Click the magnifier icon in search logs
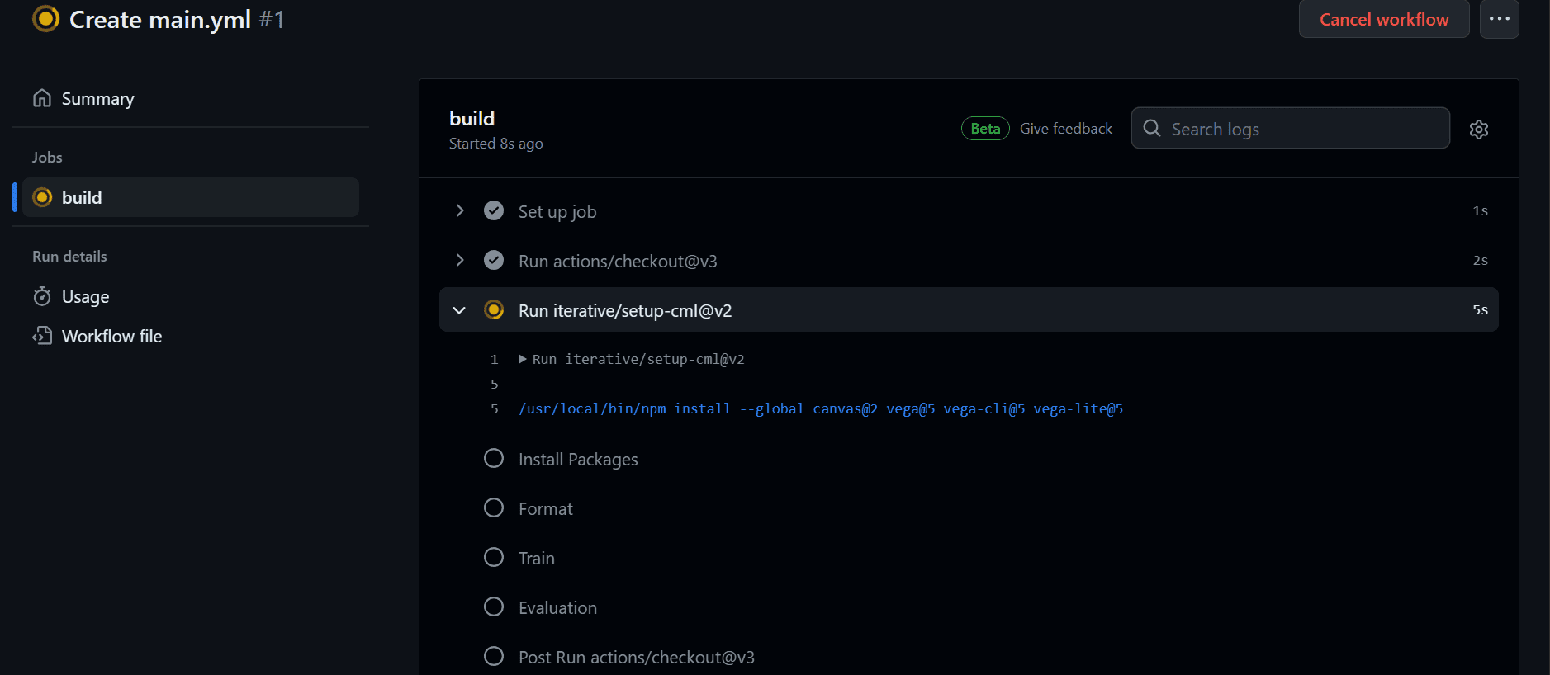The image size is (1550, 675). point(1152,128)
